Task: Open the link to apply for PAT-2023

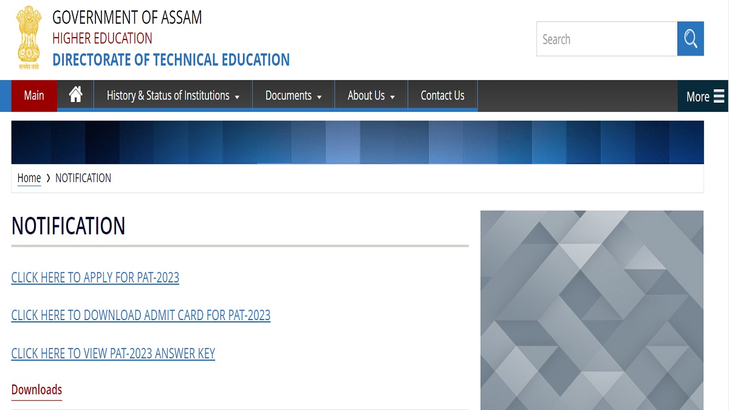Action: coord(95,278)
